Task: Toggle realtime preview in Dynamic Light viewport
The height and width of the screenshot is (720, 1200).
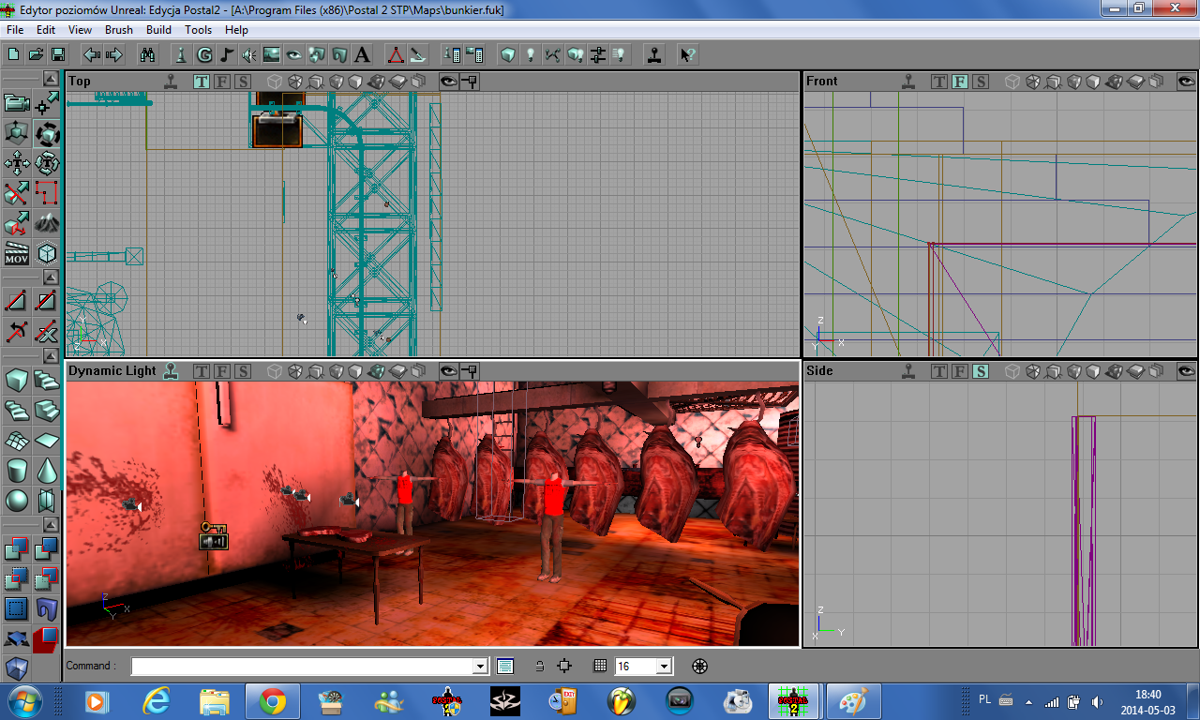Action: coord(171,371)
